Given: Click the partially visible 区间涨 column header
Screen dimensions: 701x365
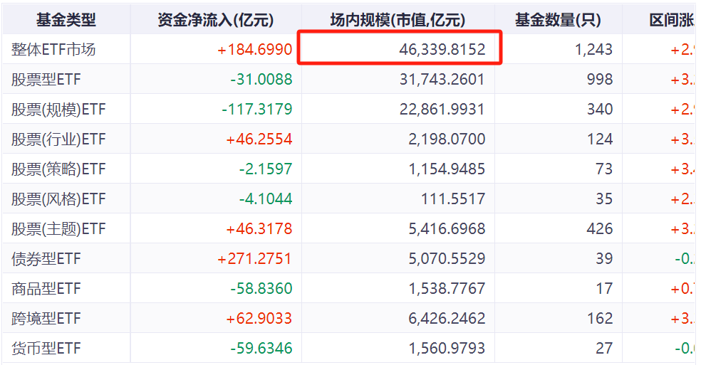Looking at the screenshot, I should pyautogui.click(x=672, y=20).
